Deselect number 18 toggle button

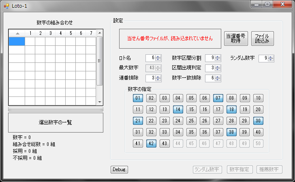pyautogui.click(x=231, y=109)
